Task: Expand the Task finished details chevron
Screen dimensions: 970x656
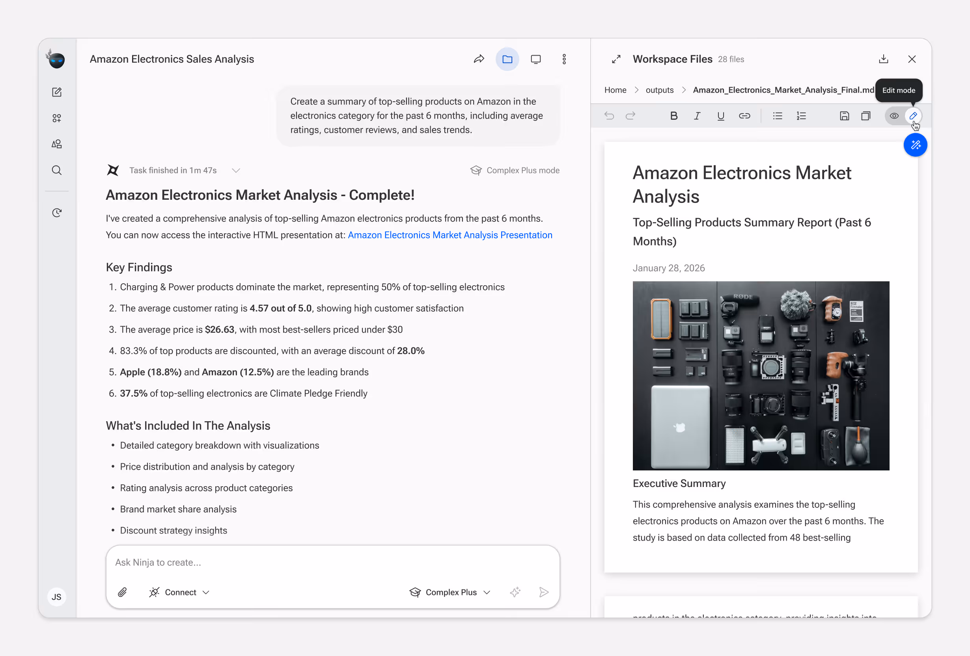Action: (x=236, y=171)
